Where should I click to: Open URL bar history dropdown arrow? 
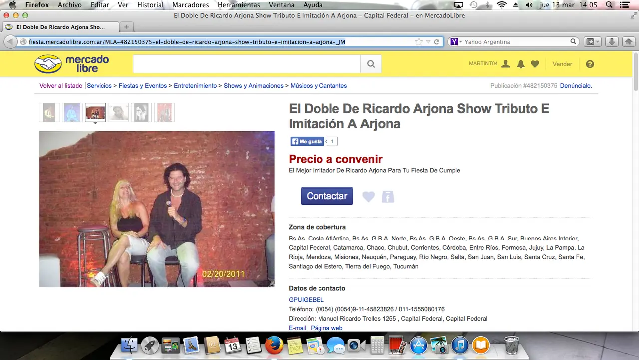click(428, 42)
